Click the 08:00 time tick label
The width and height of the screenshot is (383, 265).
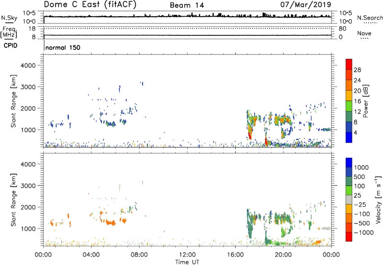(139, 255)
